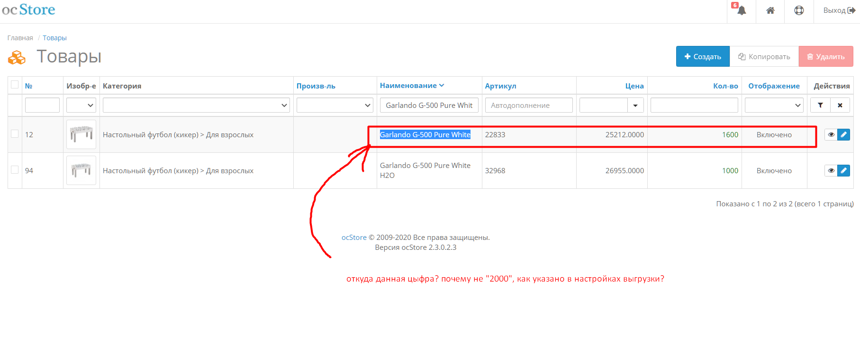
Task: Sort by Отображение column header
Action: [774, 86]
